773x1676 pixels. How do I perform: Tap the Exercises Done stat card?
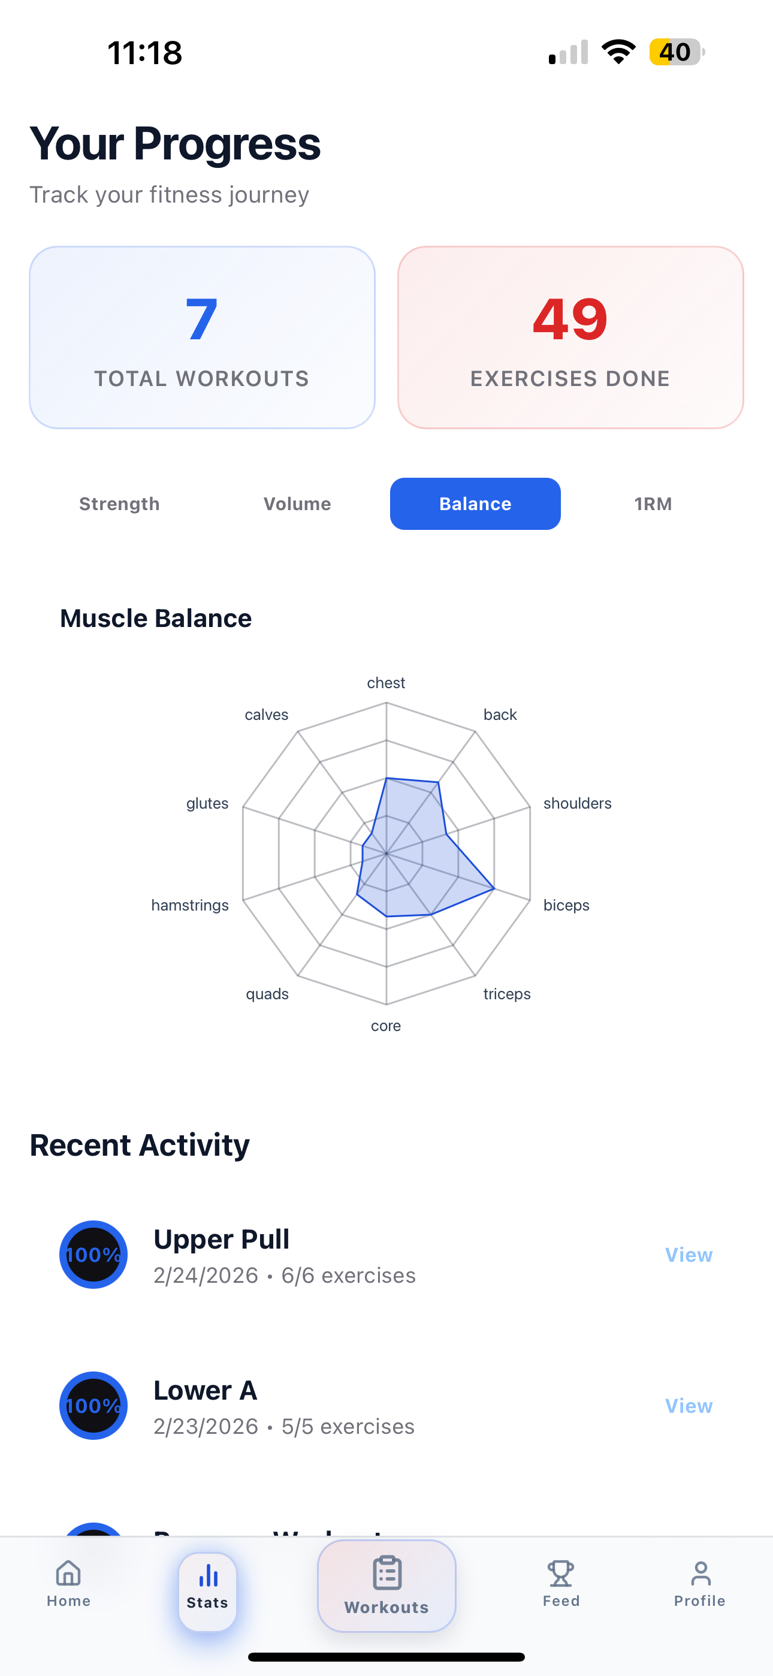570,336
